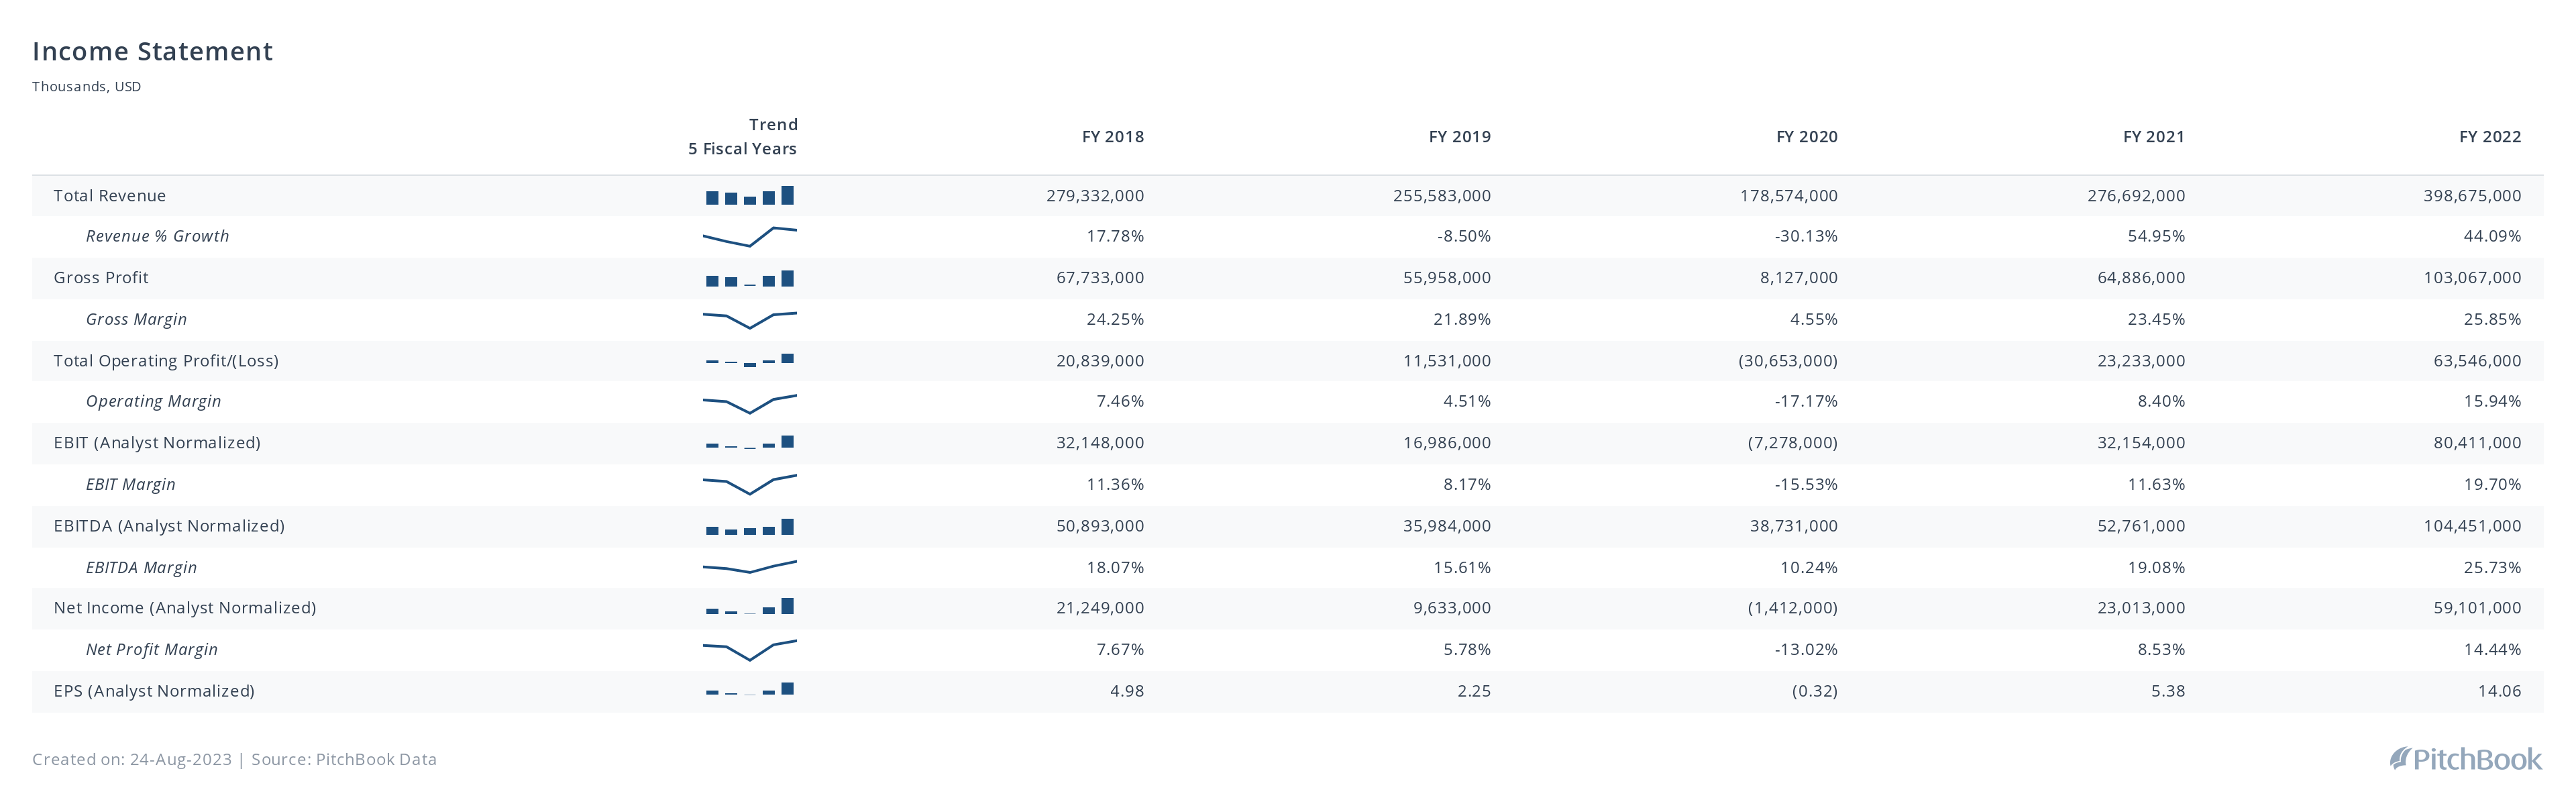Click the EPS (Analyst Normalized) sparkline

750,689
